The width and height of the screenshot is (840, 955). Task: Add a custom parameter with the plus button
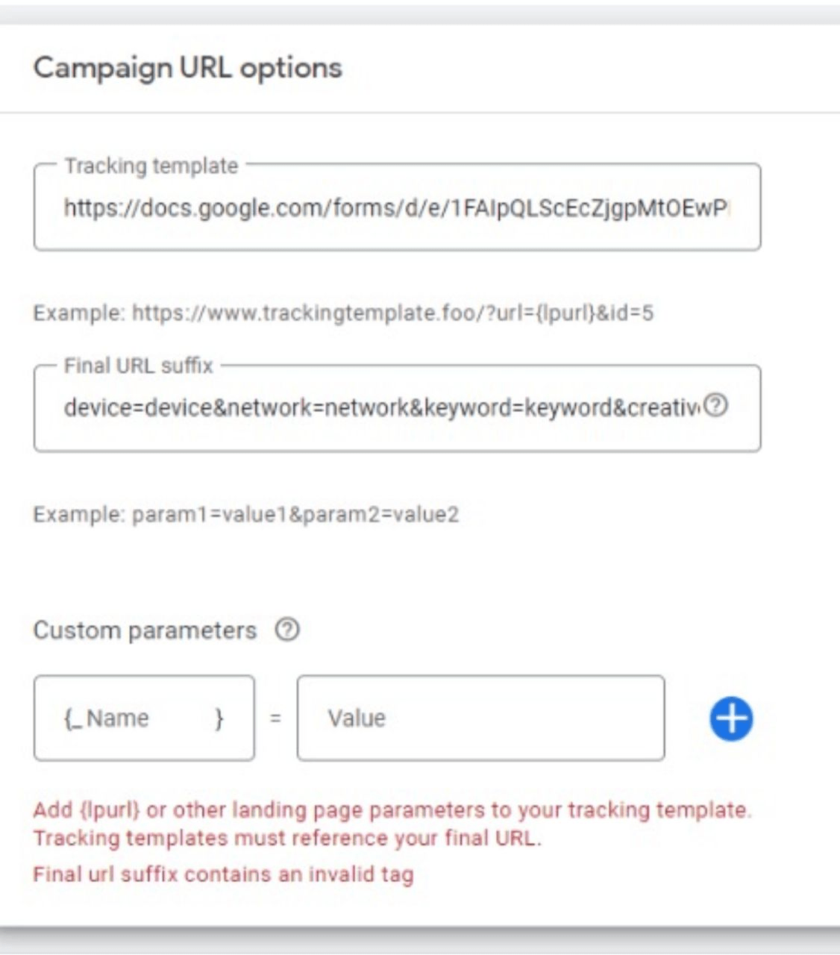pos(731,718)
